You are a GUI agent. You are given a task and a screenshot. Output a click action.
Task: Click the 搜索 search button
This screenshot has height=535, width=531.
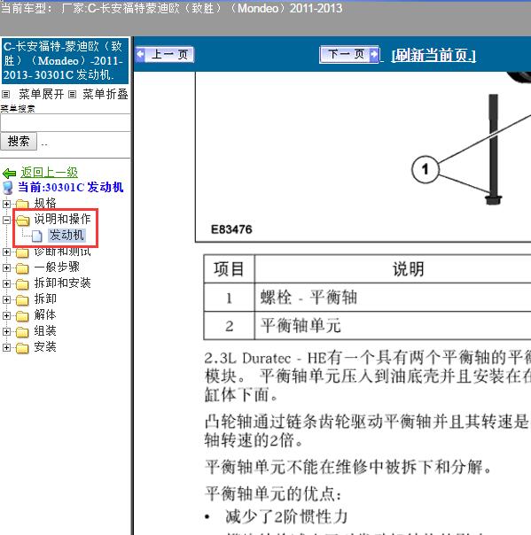point(19,141)
